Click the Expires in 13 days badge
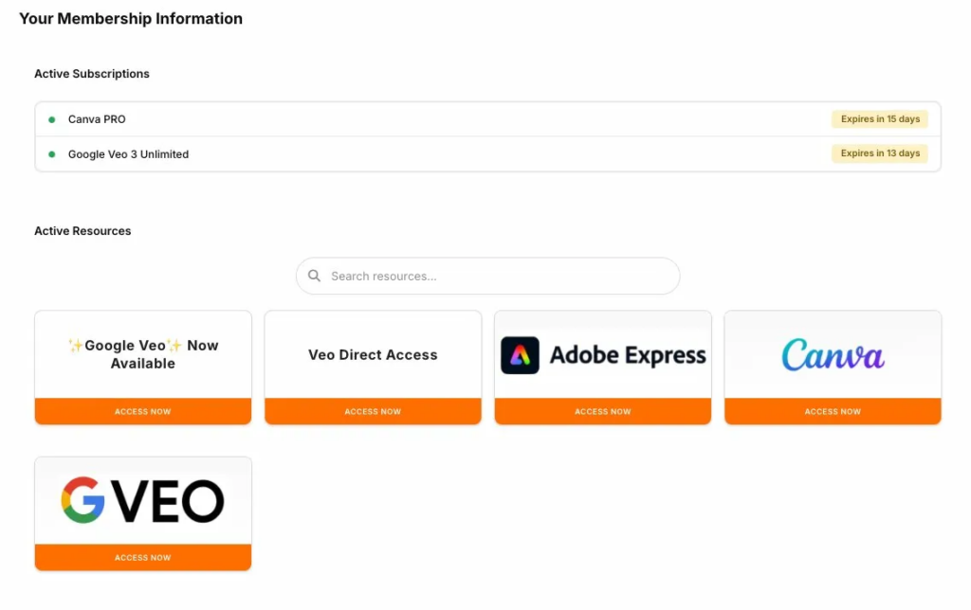Screen dimensions: 971x610 click(x=880, y=153)
